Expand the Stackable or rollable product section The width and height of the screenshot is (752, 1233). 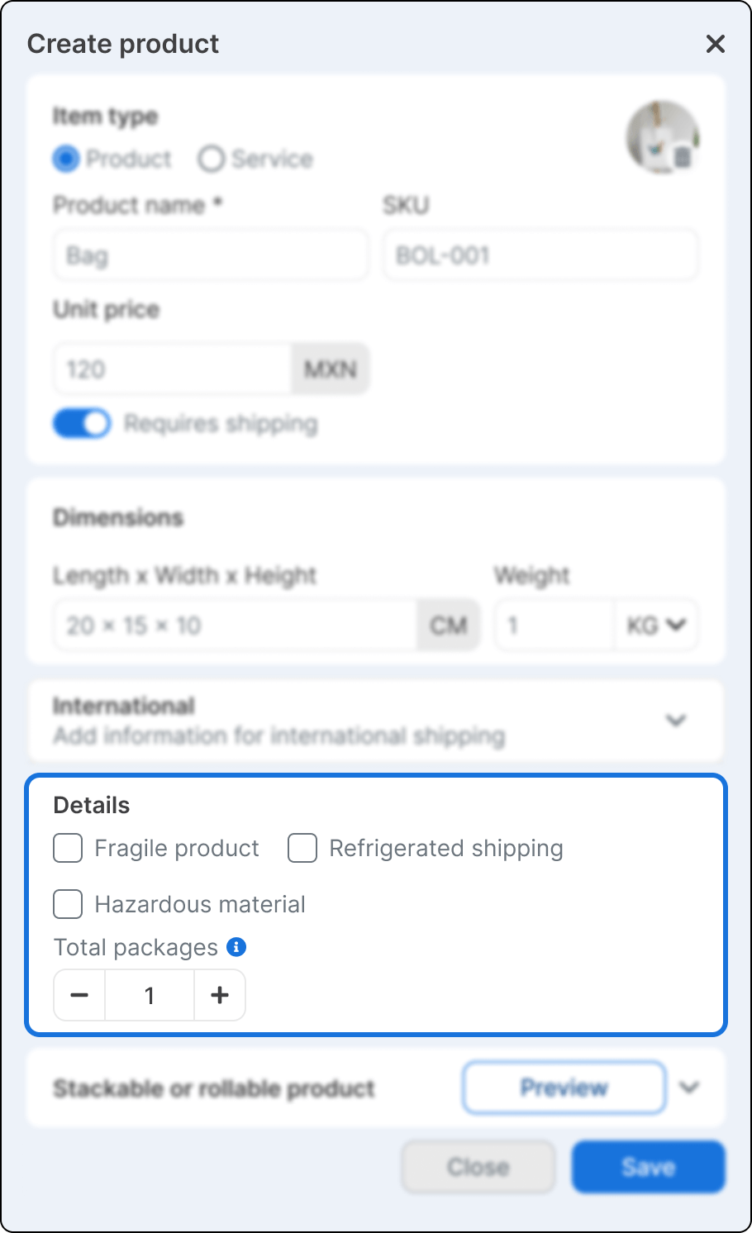[x=689, y=1088]
